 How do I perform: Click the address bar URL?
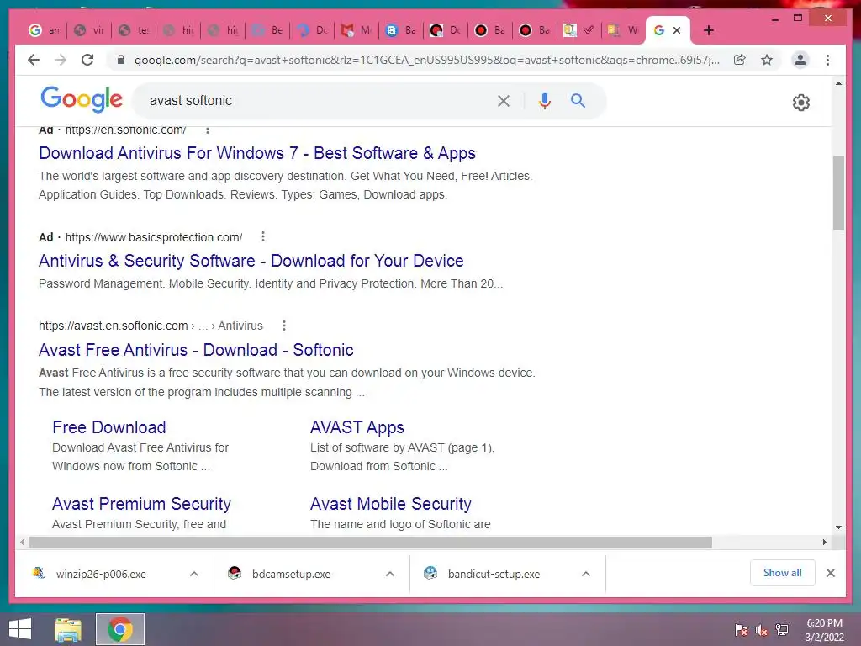(x=426, y=60)
